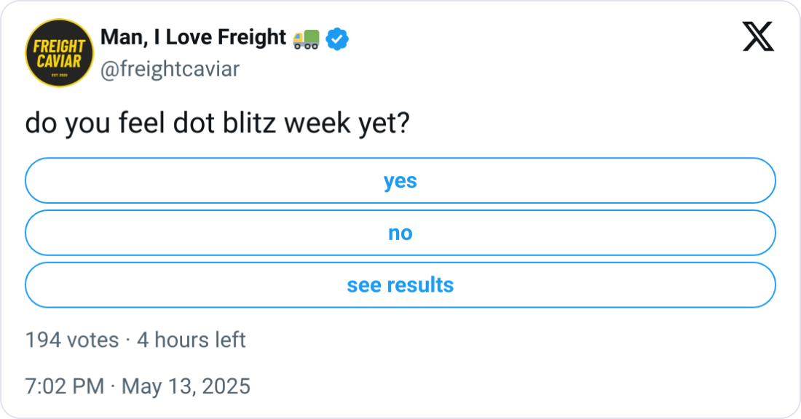Viewport: 801px width, 419px height.
Task: Click the 4 hours left label
Action: tap(191, 340)
